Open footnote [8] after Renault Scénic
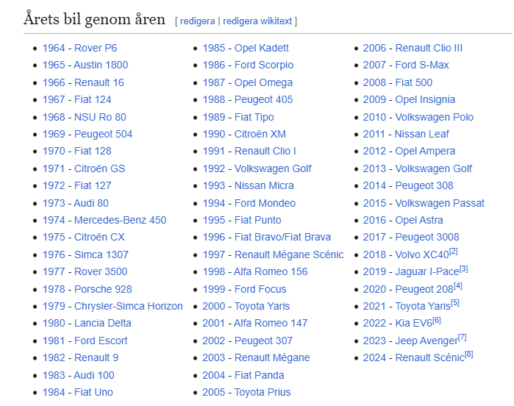514x406 pixels. [x=468, y=355]
